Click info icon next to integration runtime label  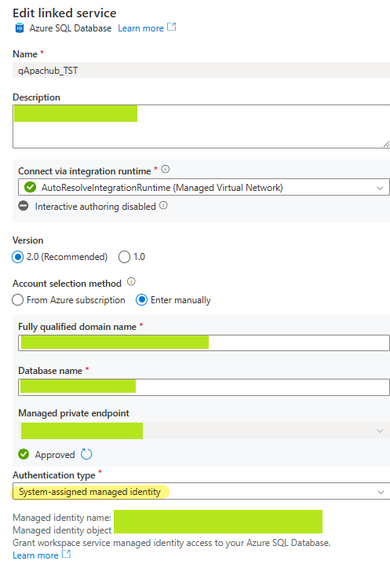(x=166, y=169)
